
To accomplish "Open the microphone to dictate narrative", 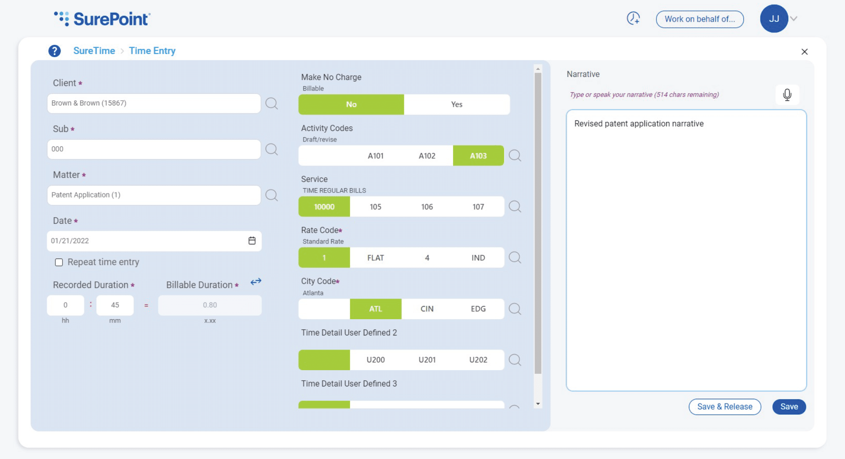I will [x=787, y=95].
